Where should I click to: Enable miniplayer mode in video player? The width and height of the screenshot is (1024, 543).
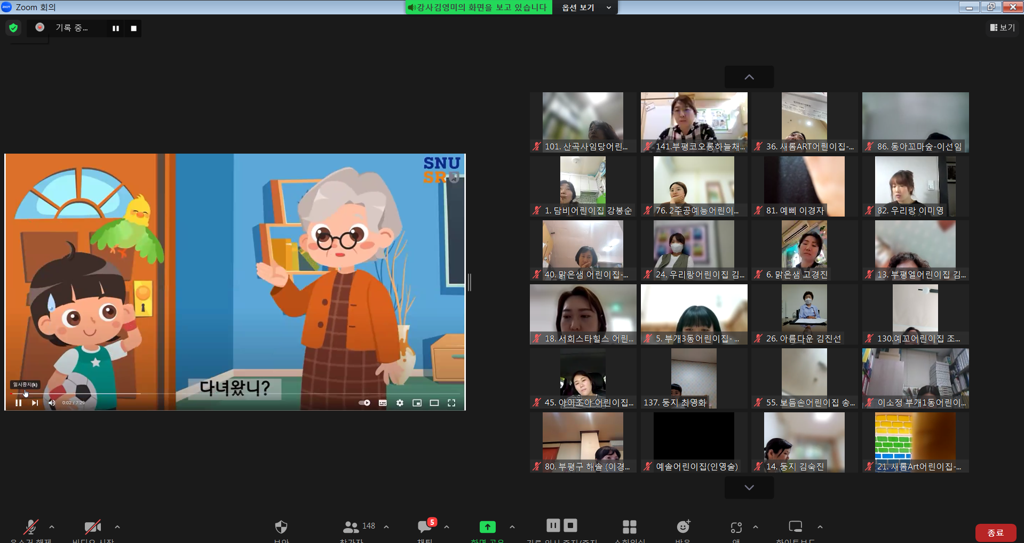pos(417,403)
